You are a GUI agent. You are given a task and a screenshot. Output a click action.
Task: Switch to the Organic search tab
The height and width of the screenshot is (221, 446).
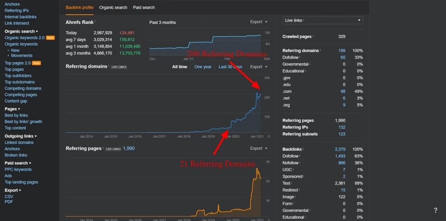[x=113, y=7]
